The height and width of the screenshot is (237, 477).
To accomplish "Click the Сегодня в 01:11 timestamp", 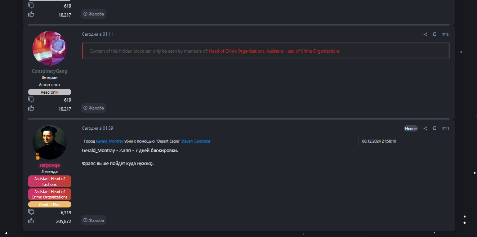I will [97, 34].
